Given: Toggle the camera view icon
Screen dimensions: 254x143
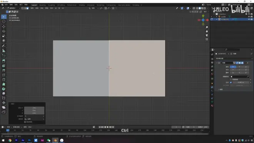Looking at the screenshot, I should coord(207,35).
